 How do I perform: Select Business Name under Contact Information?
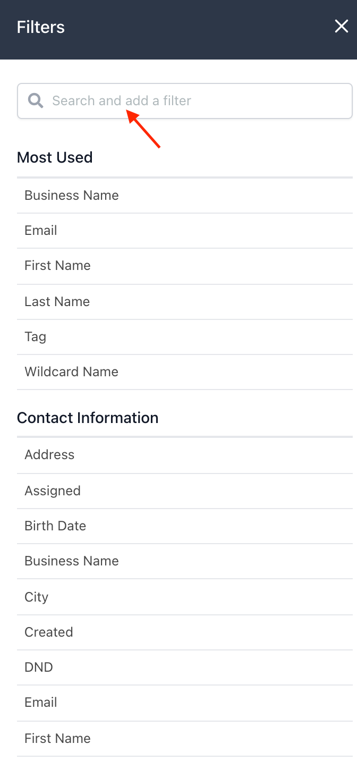[x=72, y=561]
